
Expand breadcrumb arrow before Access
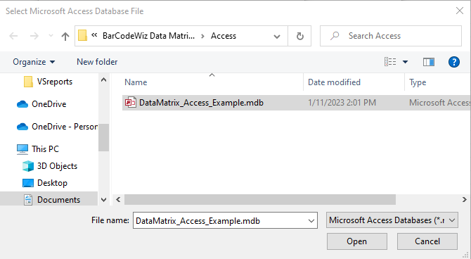pos(202,36)
